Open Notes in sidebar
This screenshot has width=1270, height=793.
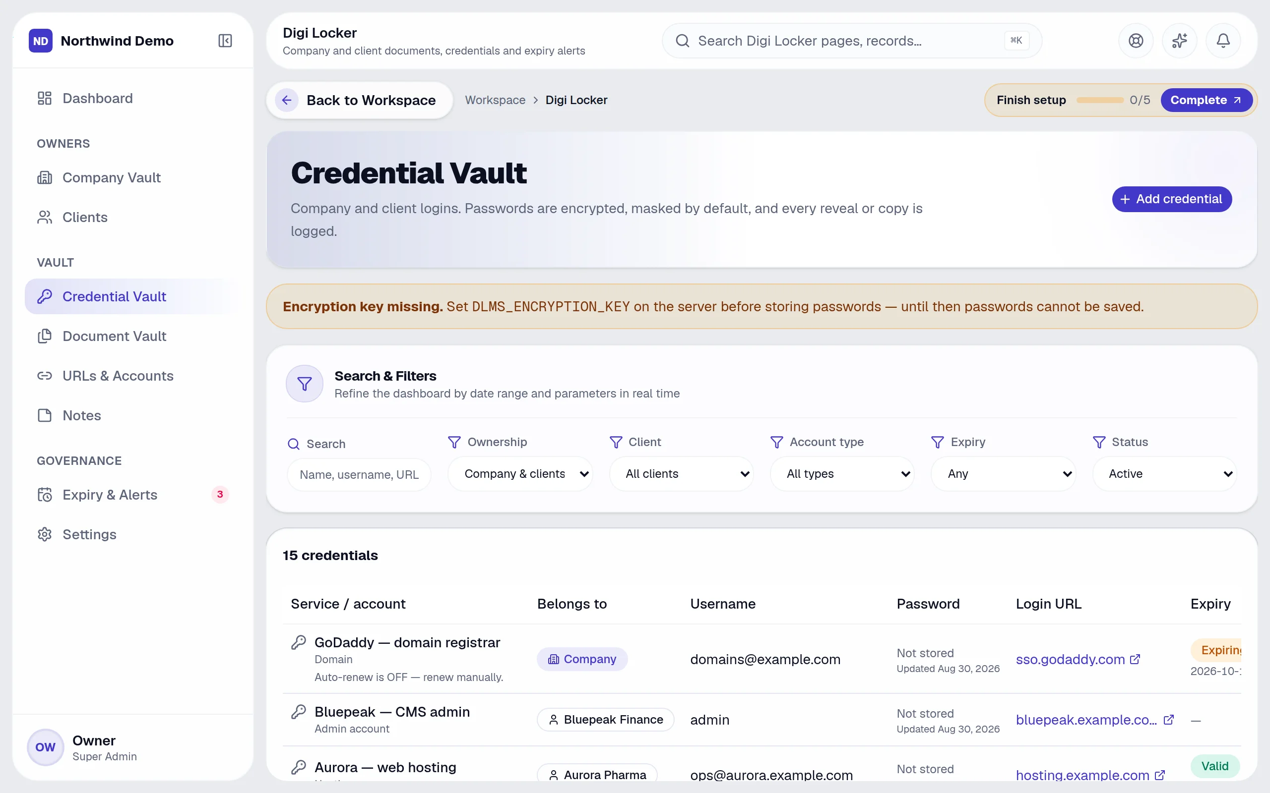click(132, 415)
